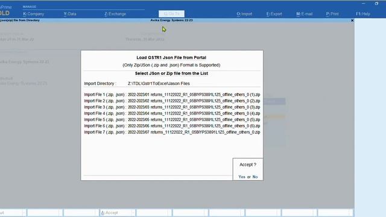Viewport: 386px width, 217px height.
Task: Click the G: Go To button
Action: [x=171, y=14]
